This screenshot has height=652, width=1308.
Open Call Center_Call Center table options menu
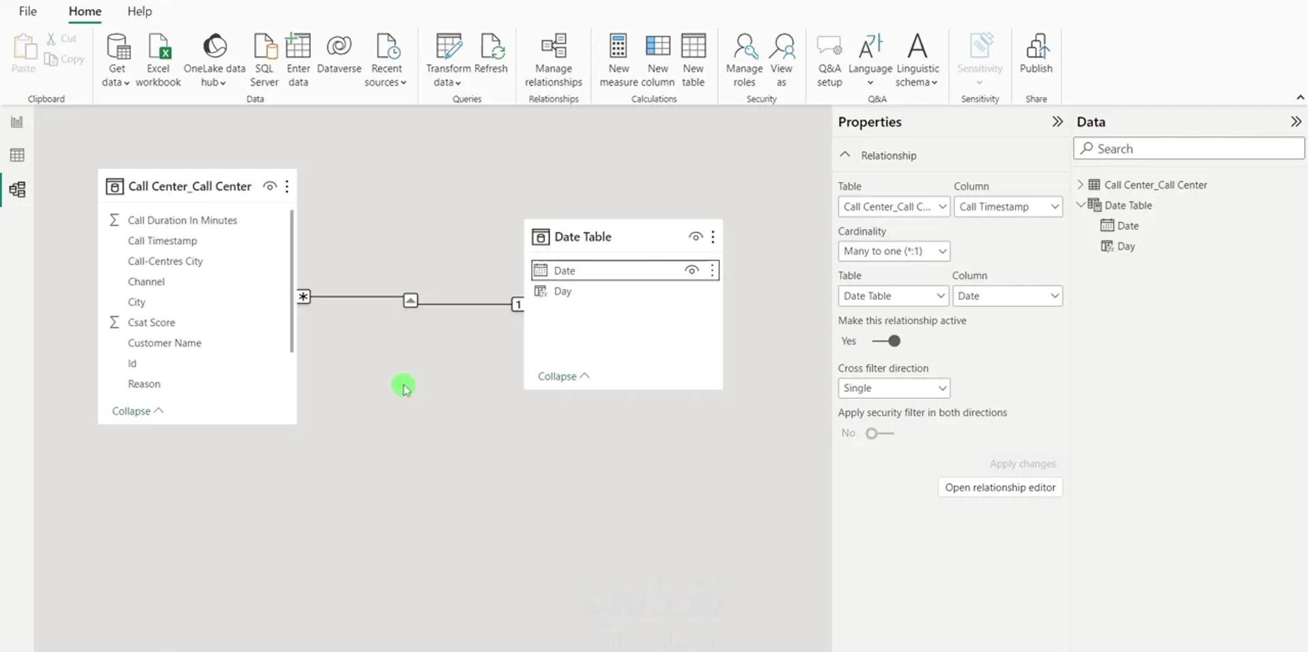[x=287, y=186]
